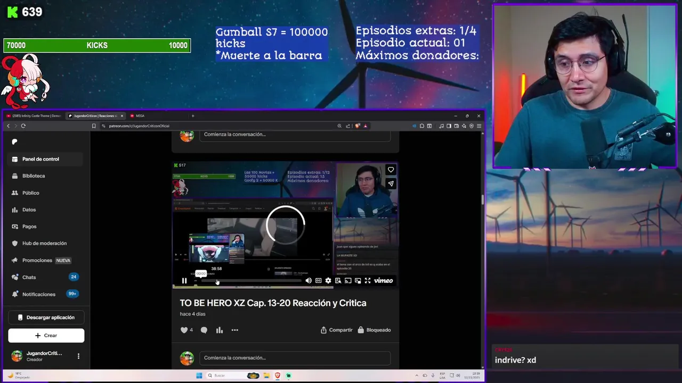Open Promociones in the sidebar
The height and width of the screenshot is (383, 682).
click(x=45, y=260)
